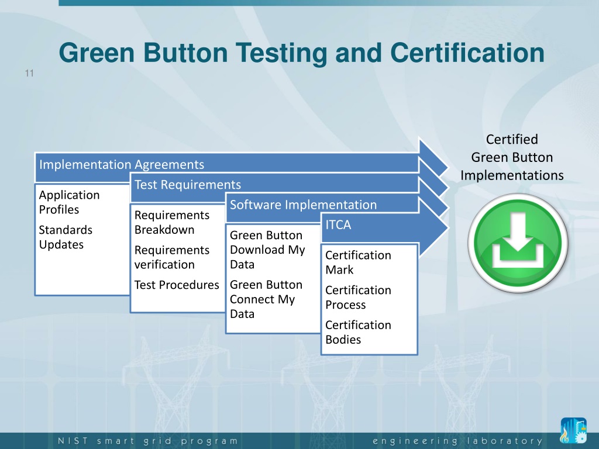
Task: Select the Test Requirements arrow
Action: click(x=289, y=184)
